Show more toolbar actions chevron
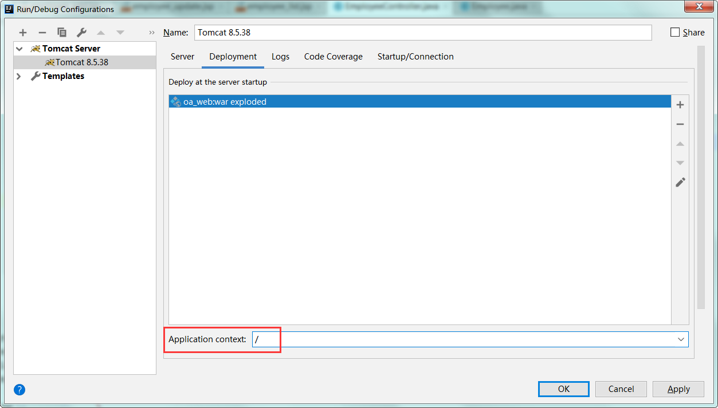718x408 pixels. (152, 33)
